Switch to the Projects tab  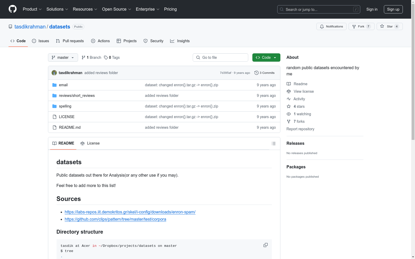pyautogui.click(x=127, y=41)
